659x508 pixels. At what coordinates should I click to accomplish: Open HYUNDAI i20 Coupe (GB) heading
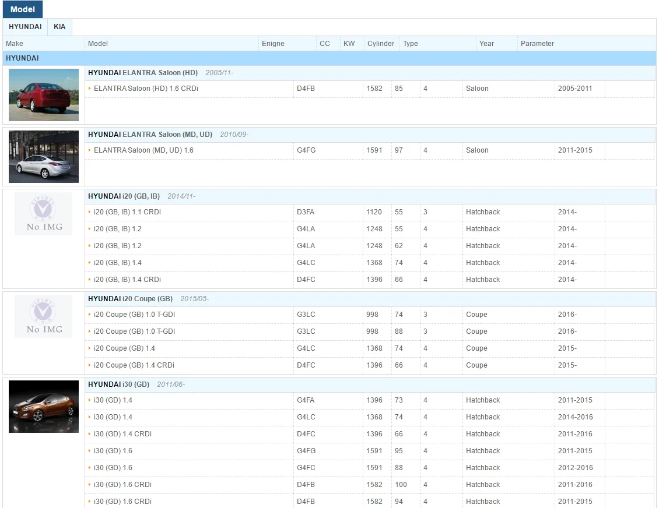click(x=130, y=298)
